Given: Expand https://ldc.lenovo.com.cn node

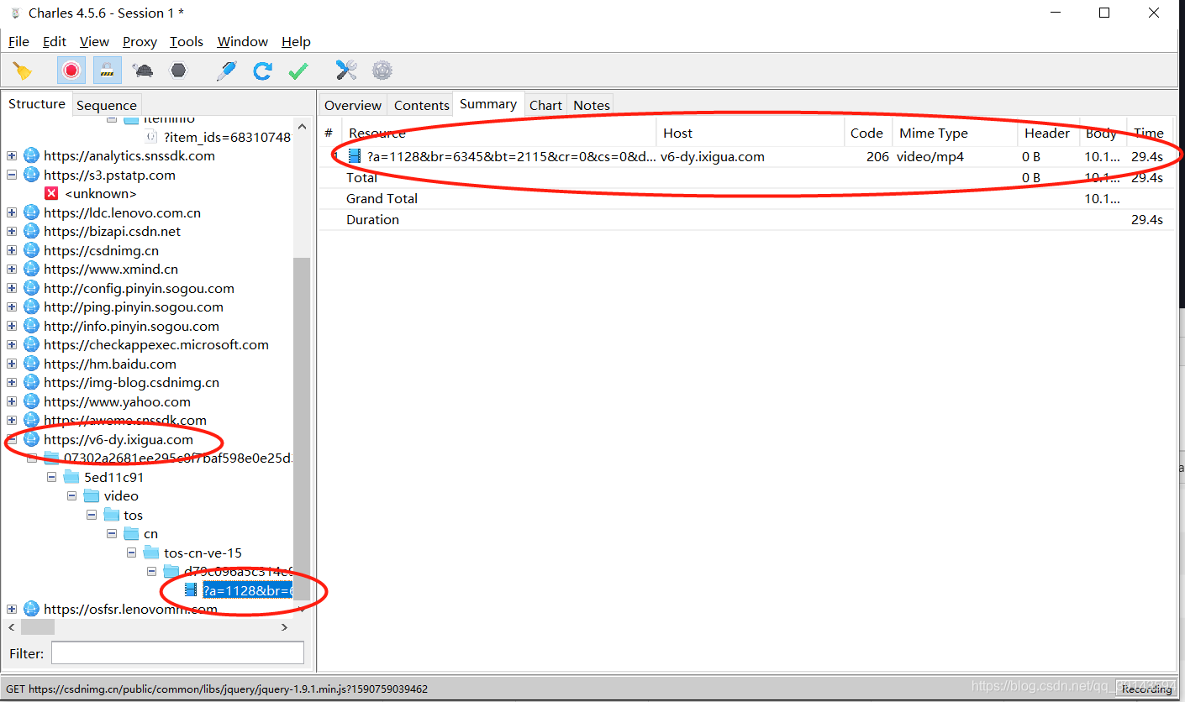Looking at the screenshot, I should [x=12, y=213].
